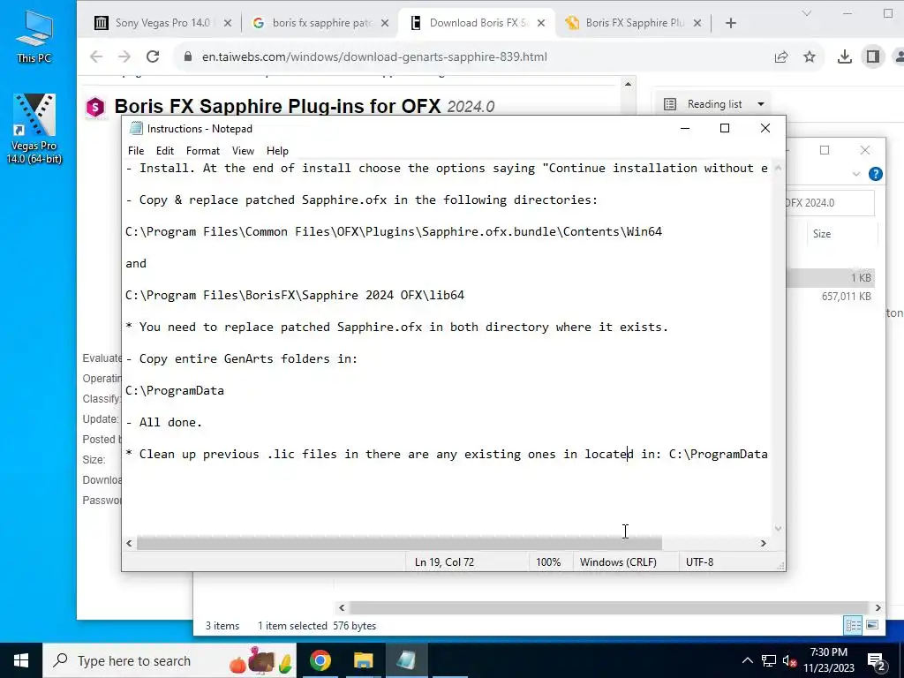Show hidden system tray icons
Image resolution: width=904 pixels, height=678 pixels.
(747, 660)
